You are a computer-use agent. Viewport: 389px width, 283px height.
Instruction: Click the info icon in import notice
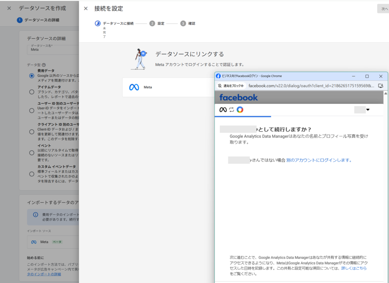tap(35, 214)
